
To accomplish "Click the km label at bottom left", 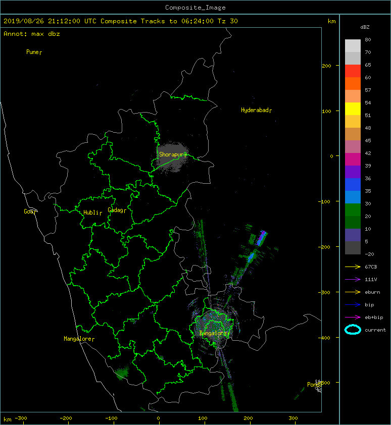I will click(8, 419).
